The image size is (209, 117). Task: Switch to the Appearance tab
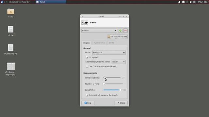tap(99, 43)
